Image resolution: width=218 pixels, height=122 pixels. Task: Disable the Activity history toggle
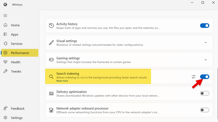(205, 26)
